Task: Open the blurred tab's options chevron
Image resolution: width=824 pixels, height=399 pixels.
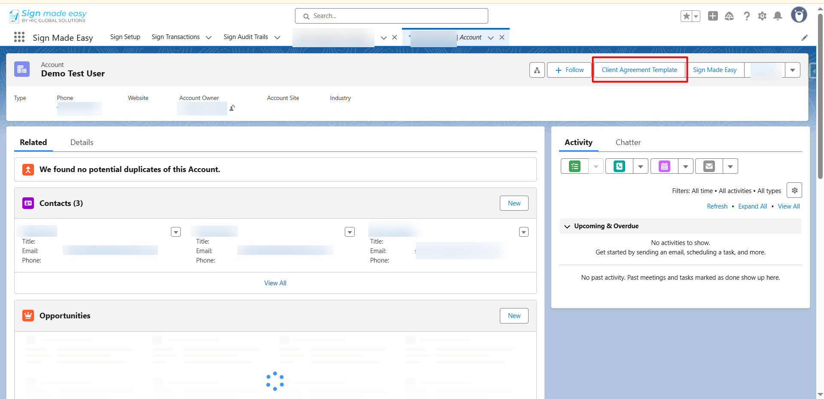Action: point(384,37)
